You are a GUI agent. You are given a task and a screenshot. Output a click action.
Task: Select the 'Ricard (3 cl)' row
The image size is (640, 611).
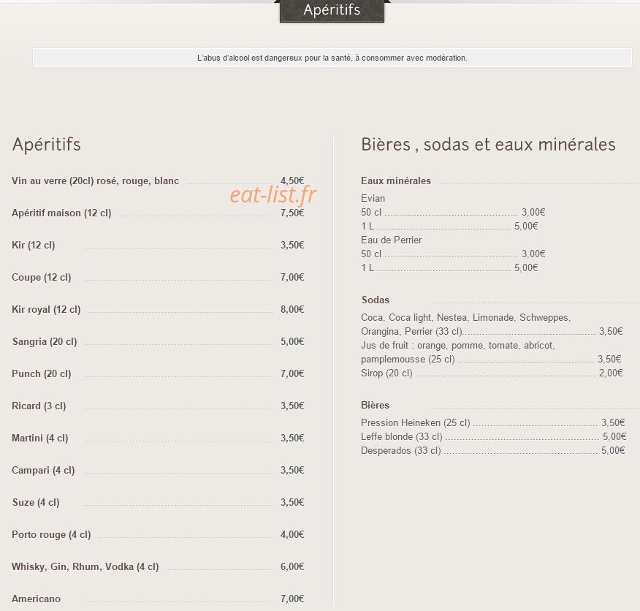158,406
